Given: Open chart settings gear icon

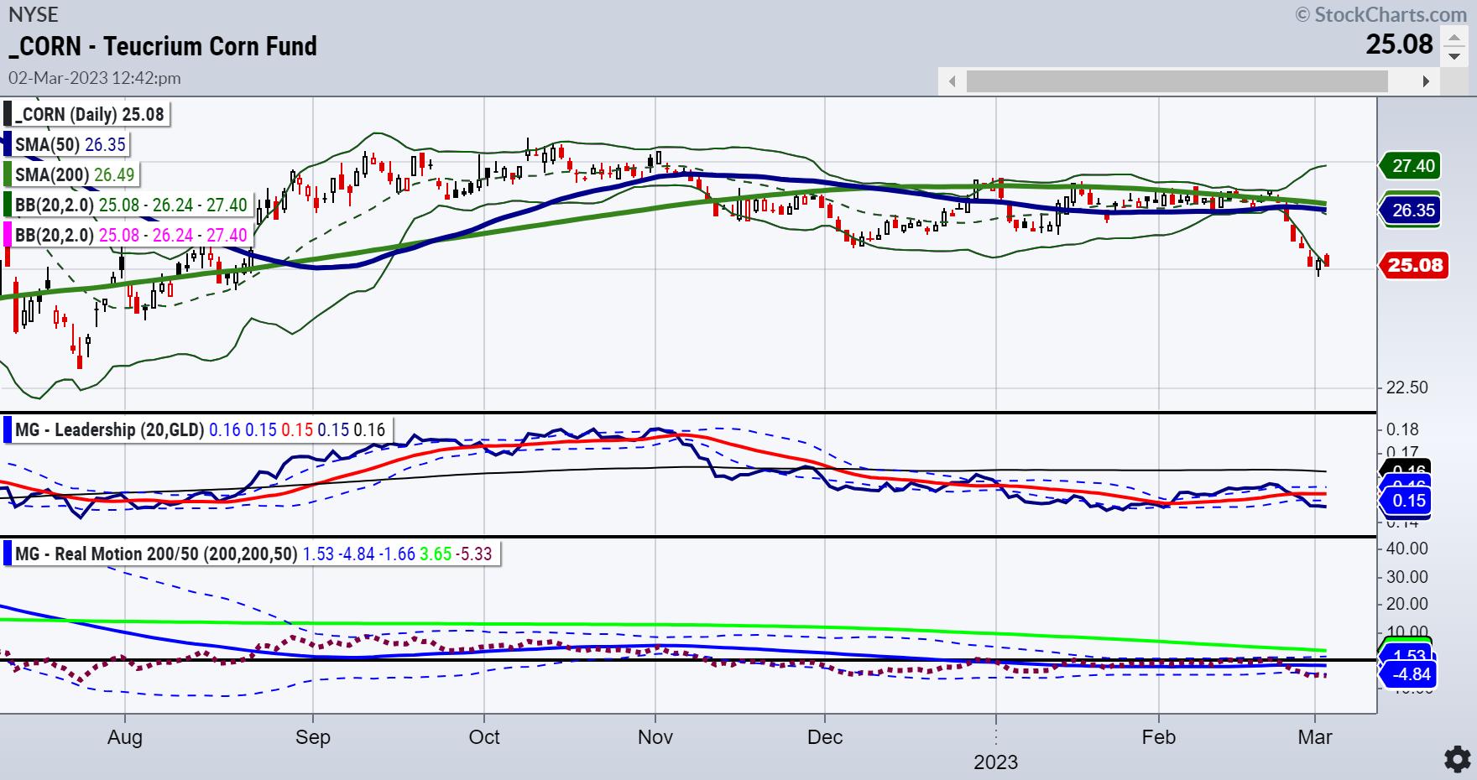Looking at the screenshot, I should (1458, 759).
